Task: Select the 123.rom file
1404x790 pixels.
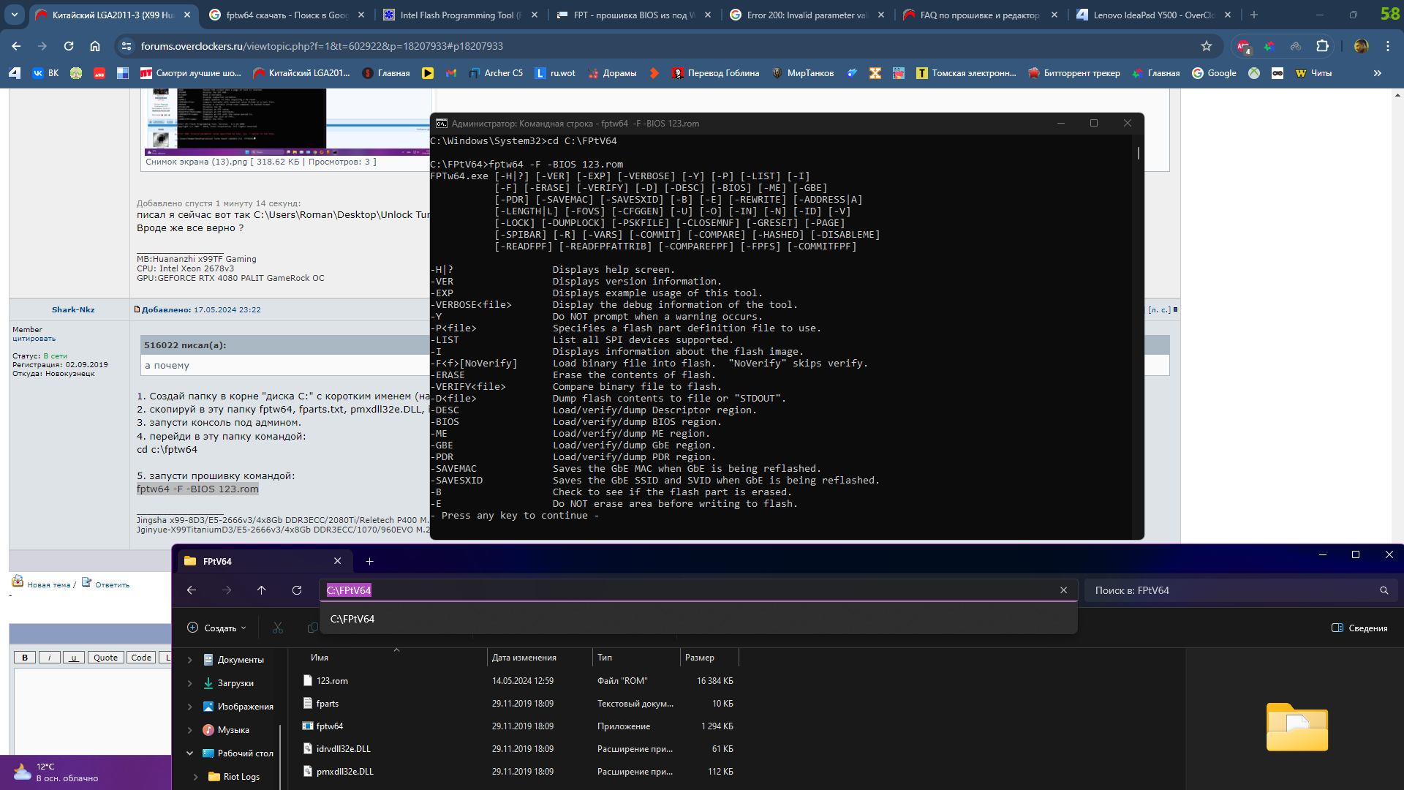Action: click(x=332, y=681)
